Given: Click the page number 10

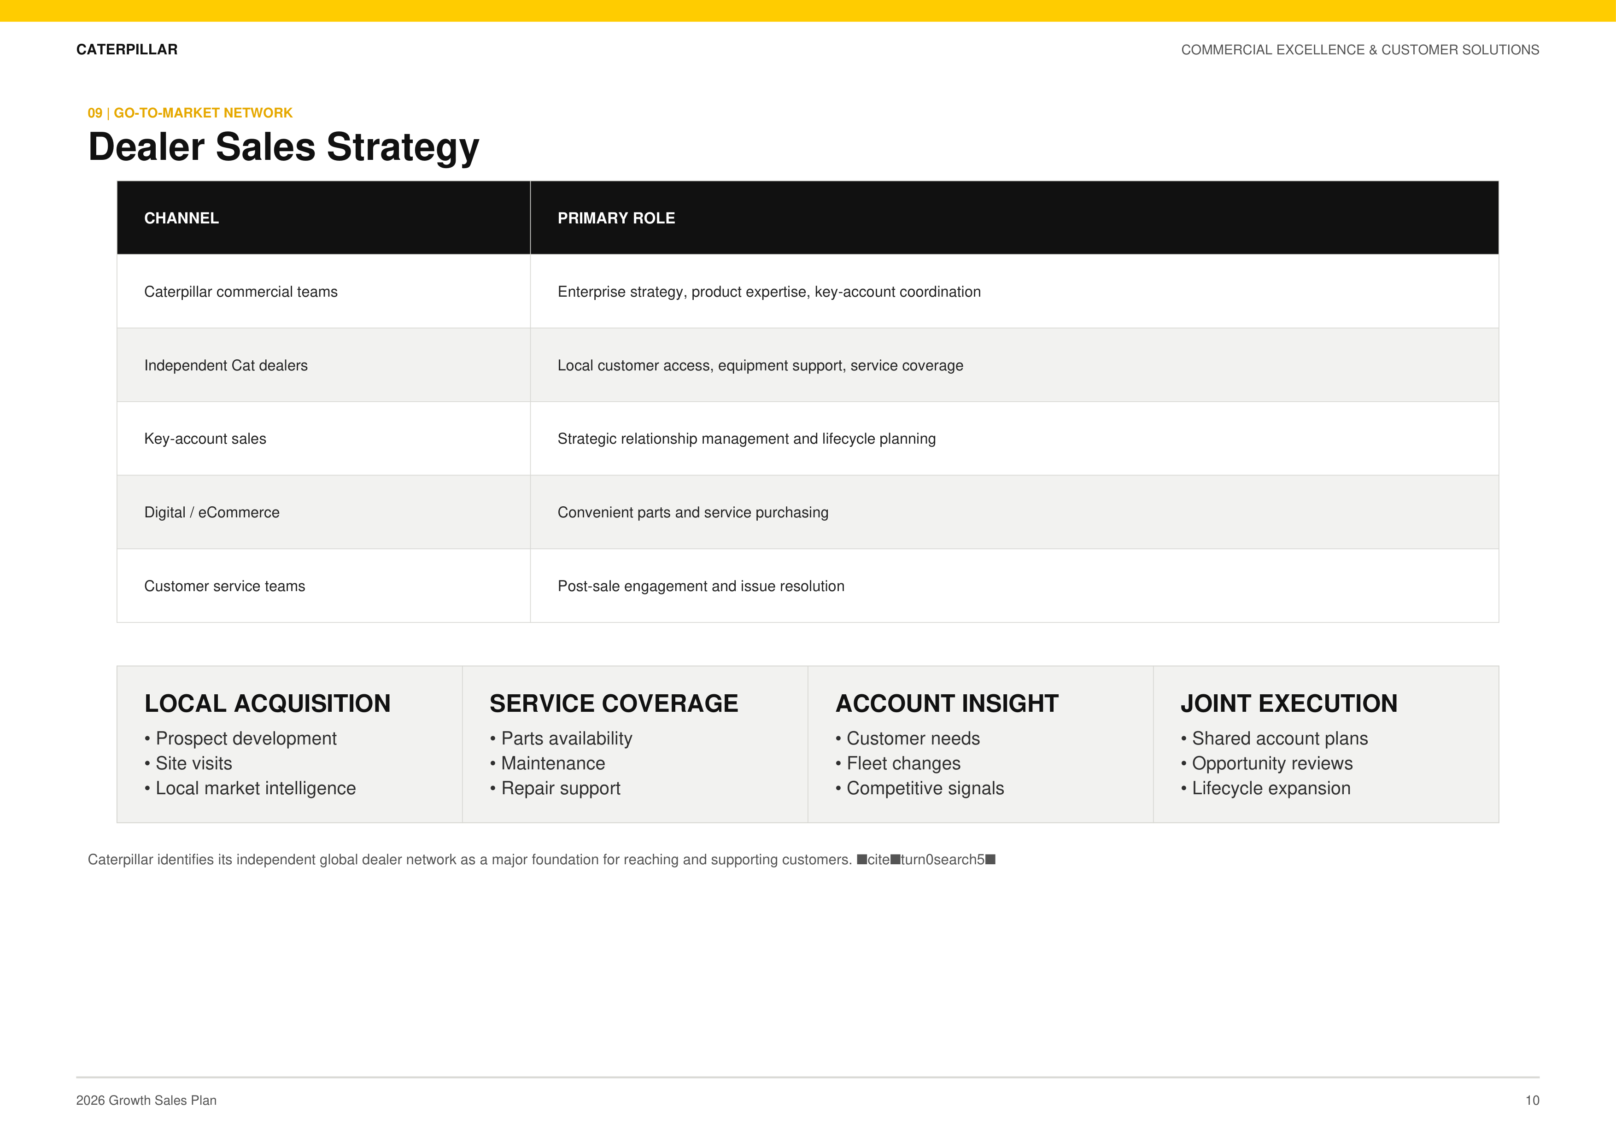Looking at the screenshot, I should click(1532, 1101).
